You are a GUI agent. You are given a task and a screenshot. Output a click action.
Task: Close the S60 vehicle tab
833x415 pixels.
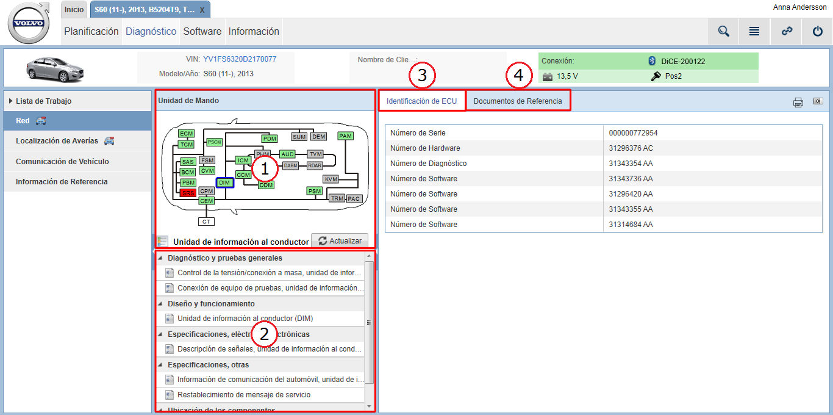pos(202,10)
